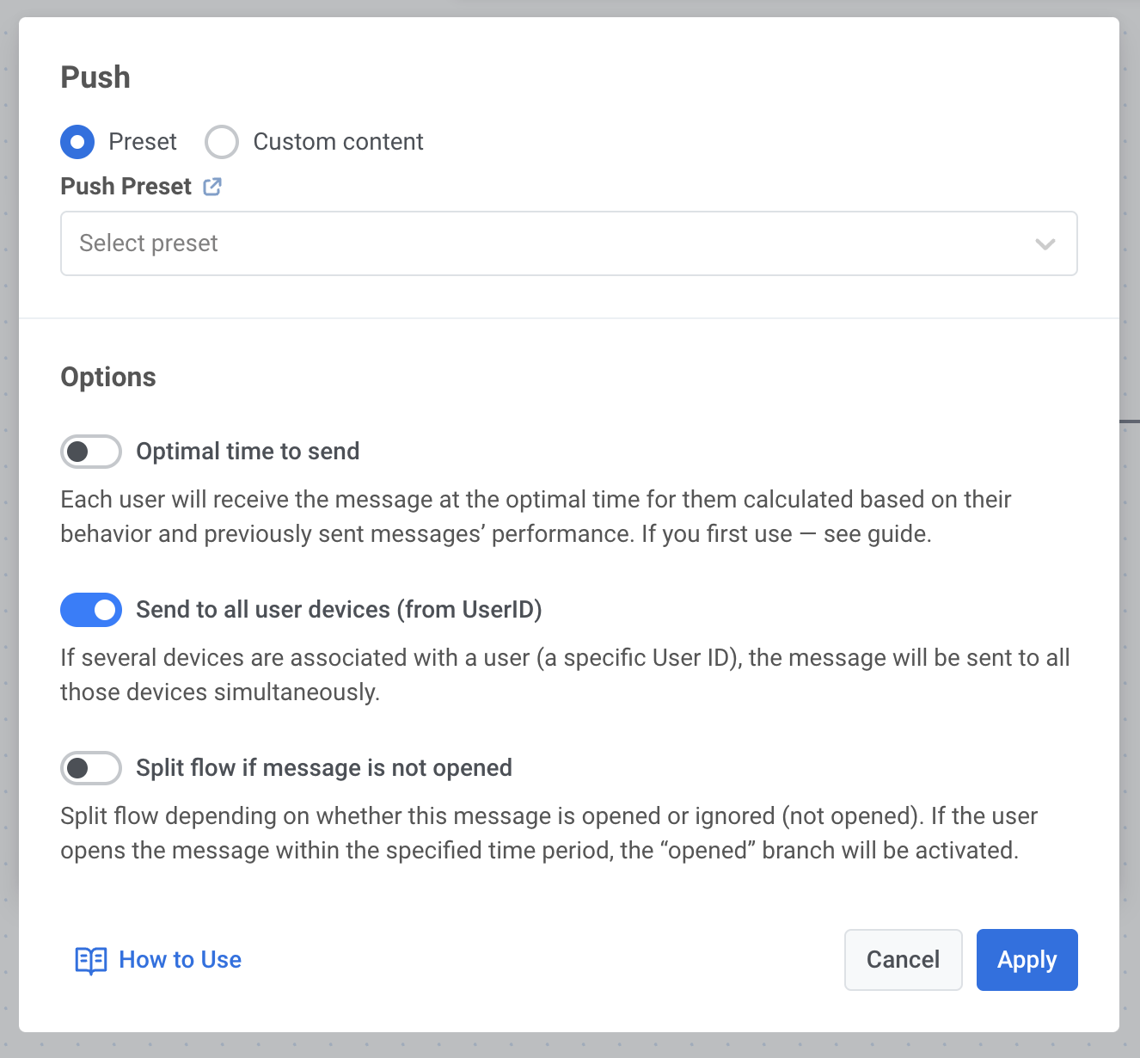Select the Preset radio button
Viewport: 1140px width, 1058px height.
point(77,142)
